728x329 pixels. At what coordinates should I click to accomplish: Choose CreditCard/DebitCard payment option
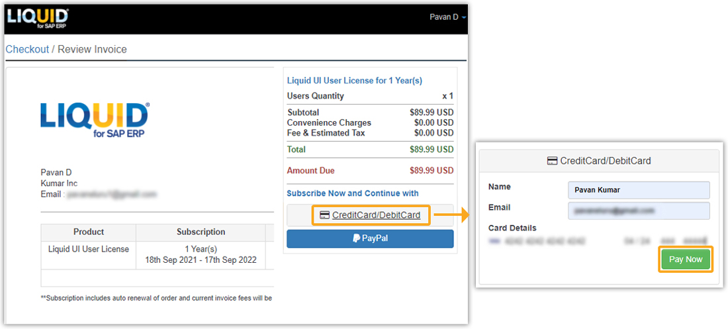click(370, 215)
